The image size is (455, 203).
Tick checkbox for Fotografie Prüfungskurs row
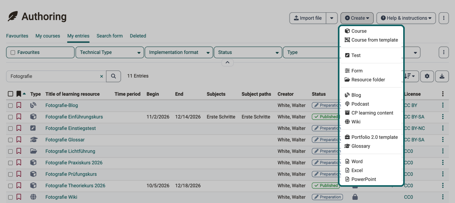click(10, 175)
